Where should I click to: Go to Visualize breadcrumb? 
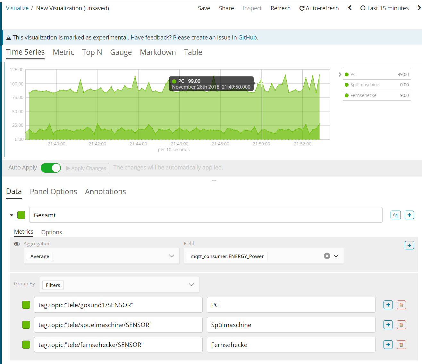[x=17, y=8]
